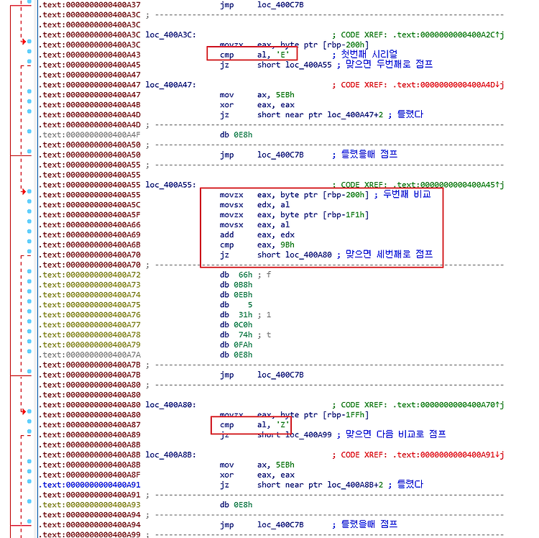
Task: Select db 0E8h byte at 400A7A
Action: tap(236, 355)
